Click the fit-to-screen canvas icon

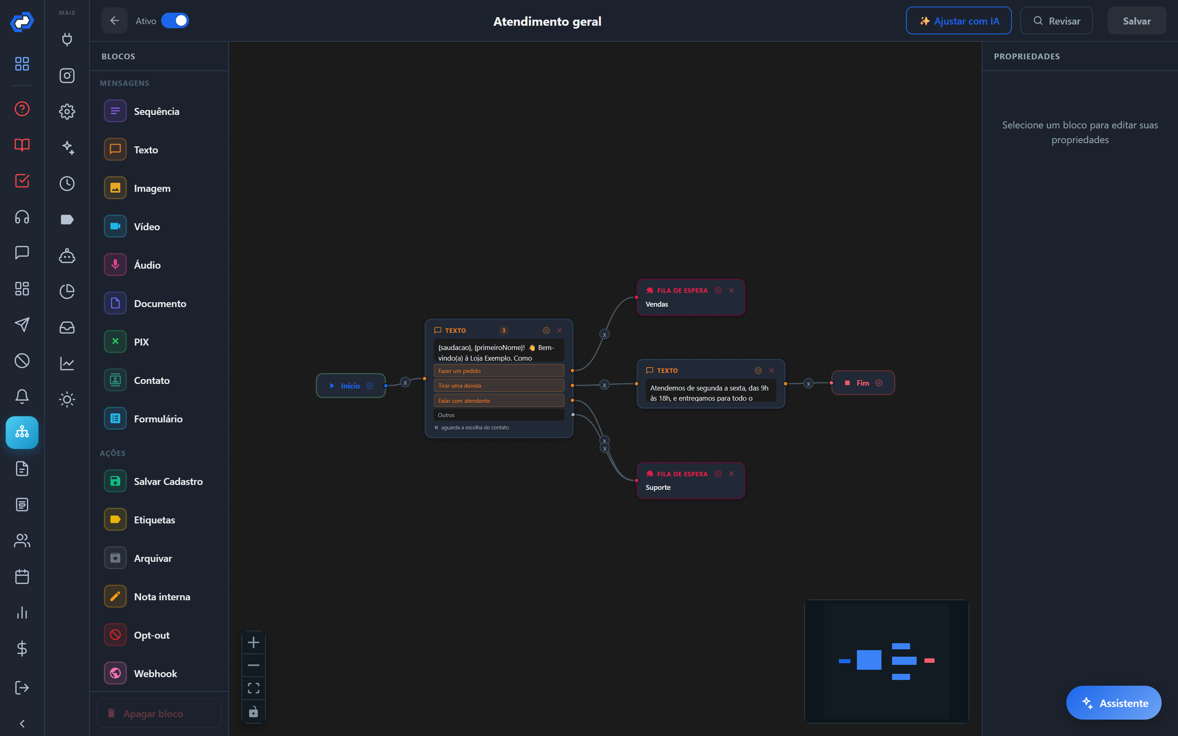(x=253, y=688)
